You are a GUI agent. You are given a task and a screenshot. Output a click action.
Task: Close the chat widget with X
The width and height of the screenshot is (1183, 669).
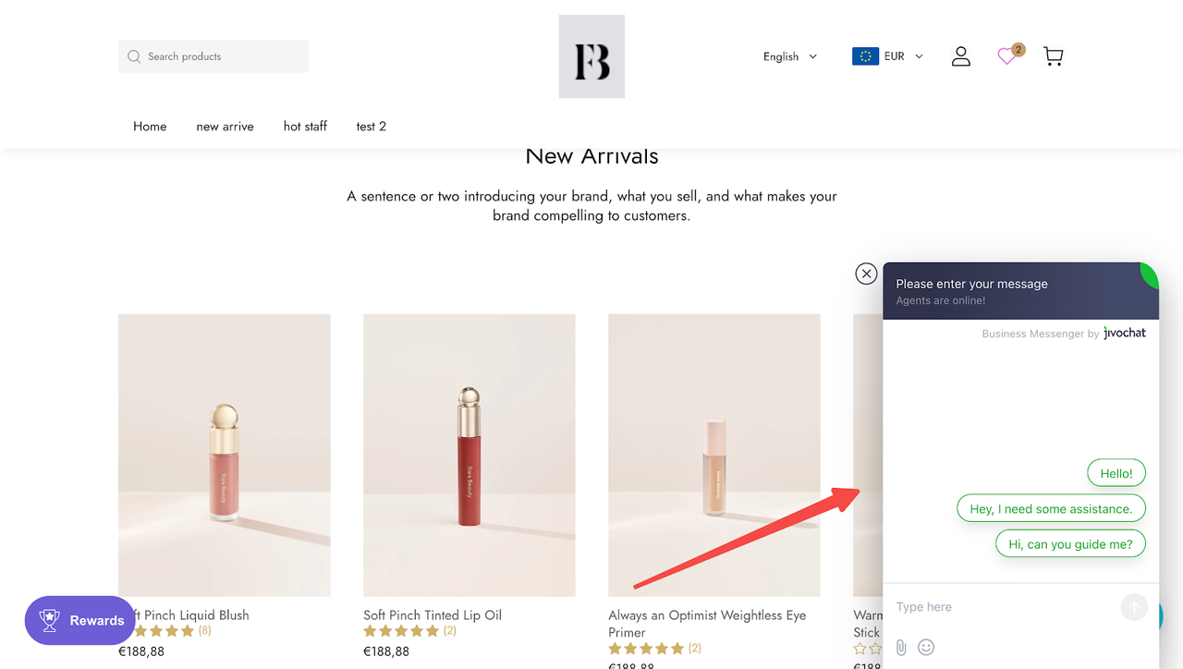click(866, 274)
